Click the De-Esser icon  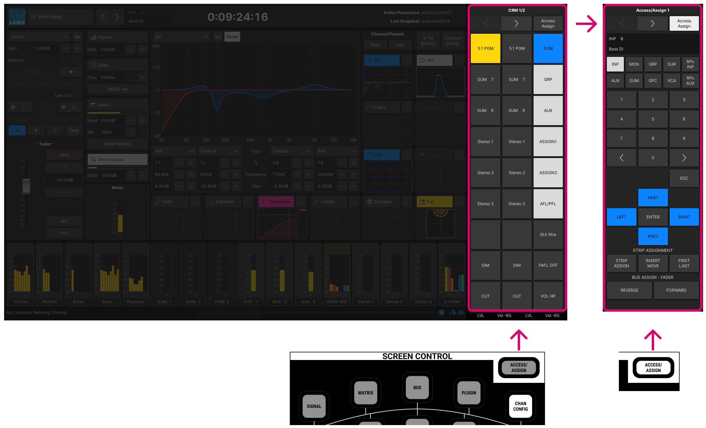click(382, 202)
